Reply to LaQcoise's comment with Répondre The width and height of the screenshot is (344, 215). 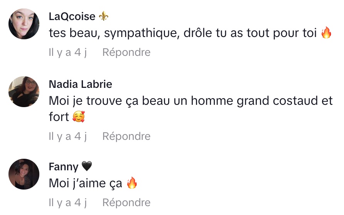coord(126,52)
